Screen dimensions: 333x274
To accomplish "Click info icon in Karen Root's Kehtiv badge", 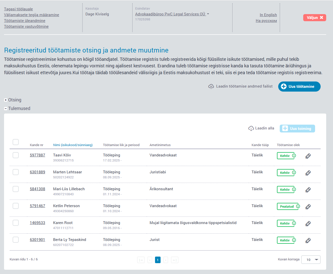I will click(294, 223).
